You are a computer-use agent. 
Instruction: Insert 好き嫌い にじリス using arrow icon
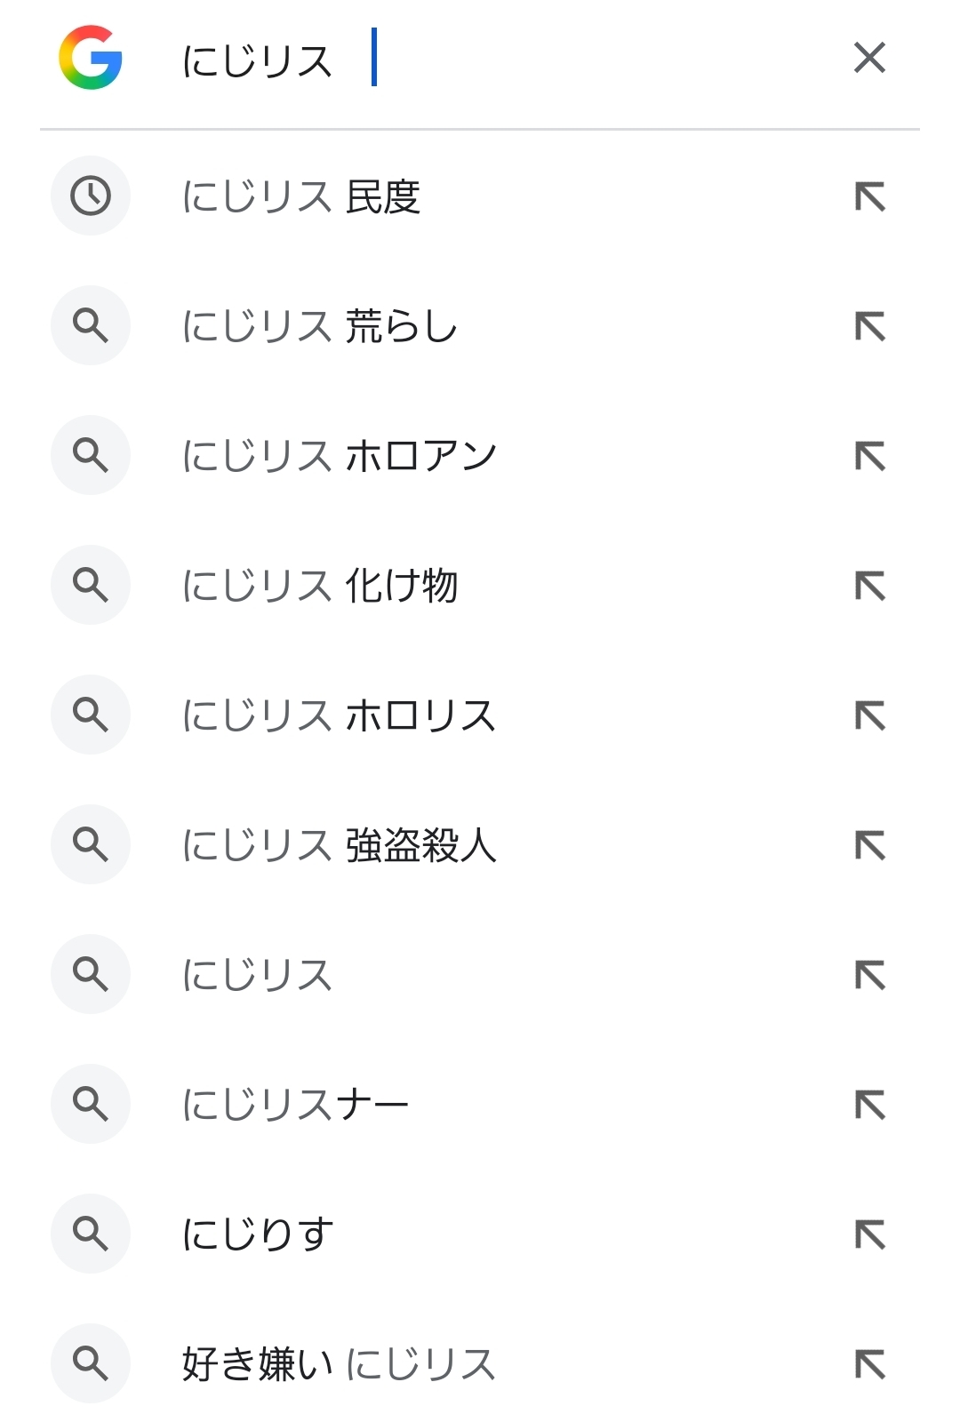click(x=870, y=1364)
